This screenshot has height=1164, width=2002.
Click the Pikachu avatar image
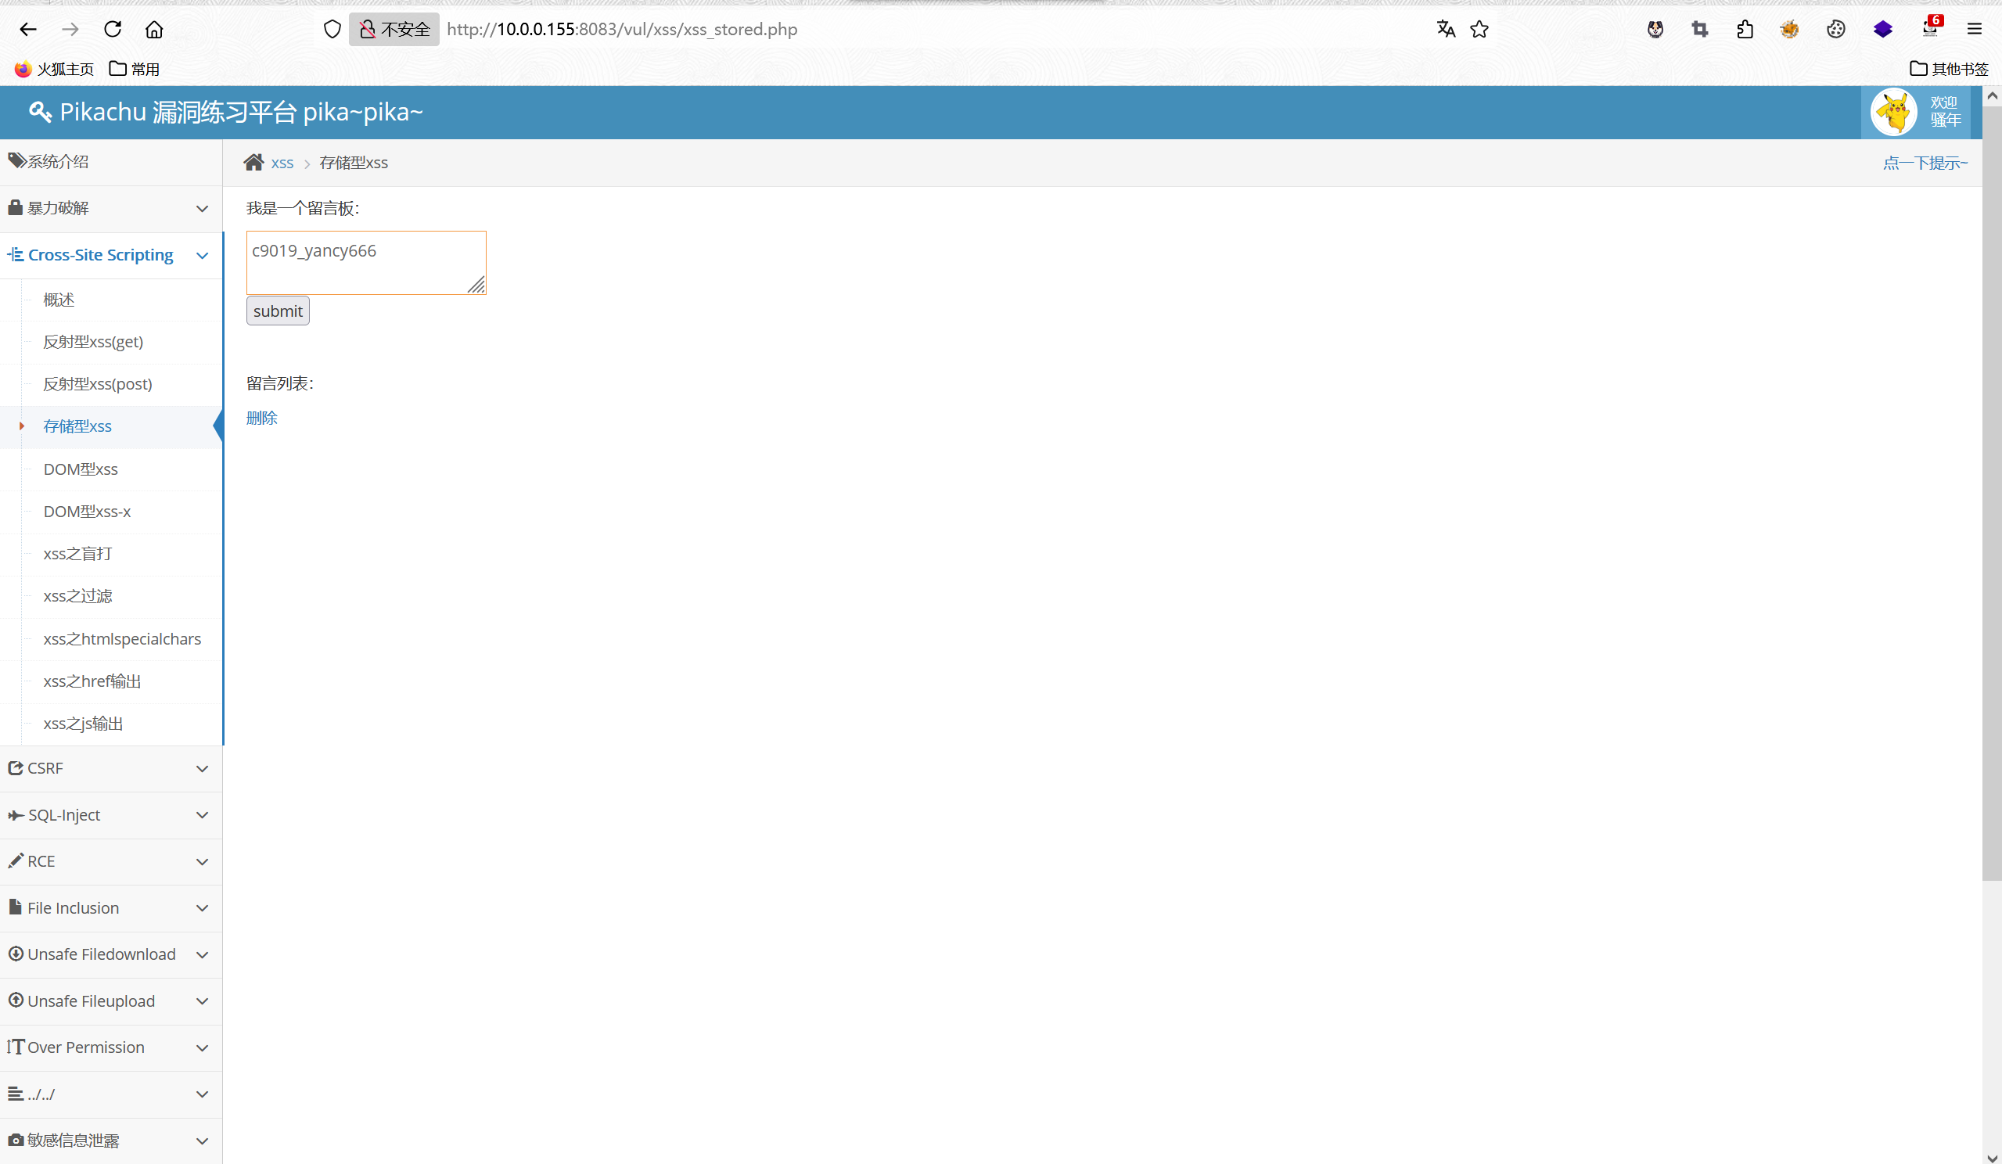click(x=1893, y=112)
